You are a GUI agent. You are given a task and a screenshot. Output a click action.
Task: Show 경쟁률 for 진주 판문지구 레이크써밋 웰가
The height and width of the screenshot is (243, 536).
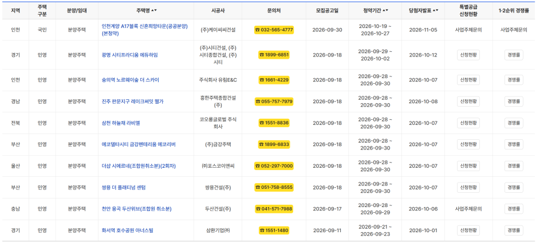click(514, 102)
